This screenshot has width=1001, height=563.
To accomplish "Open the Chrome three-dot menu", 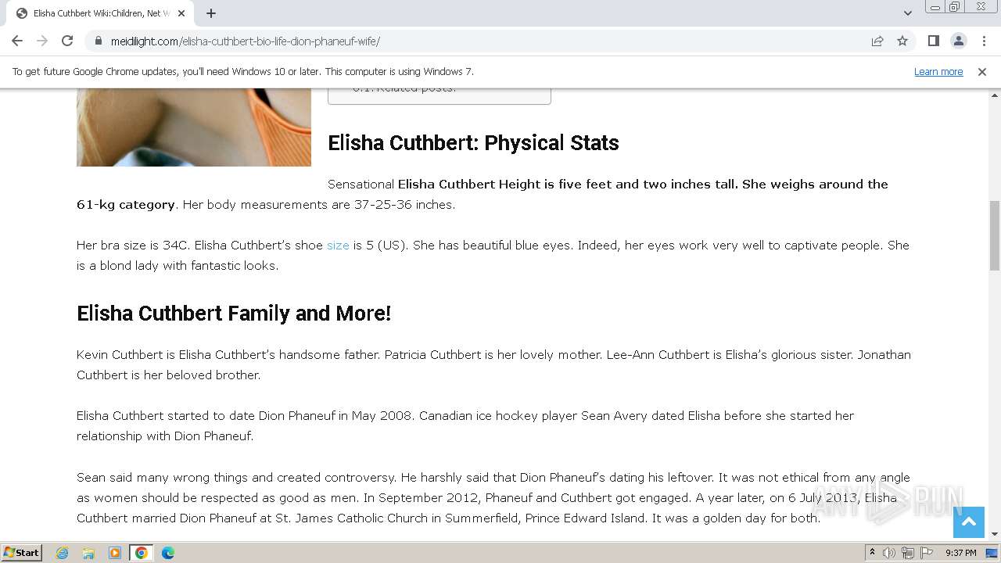I will click(983, 41).
